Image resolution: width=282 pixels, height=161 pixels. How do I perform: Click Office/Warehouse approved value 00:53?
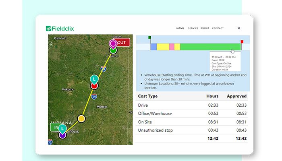point(241,114)
